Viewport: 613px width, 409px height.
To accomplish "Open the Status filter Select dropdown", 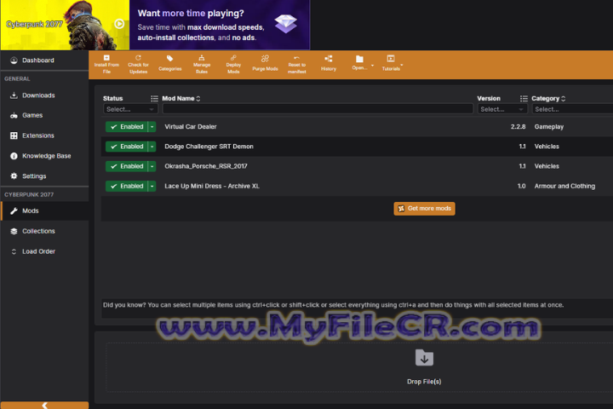I will (130, 109).
